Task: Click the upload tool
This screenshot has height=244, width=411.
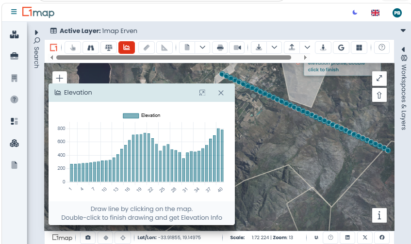Action: coord(292,48)
